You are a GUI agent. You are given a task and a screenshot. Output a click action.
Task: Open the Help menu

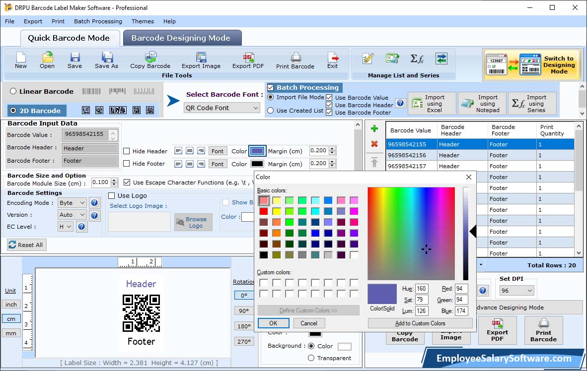pos(169,21)
